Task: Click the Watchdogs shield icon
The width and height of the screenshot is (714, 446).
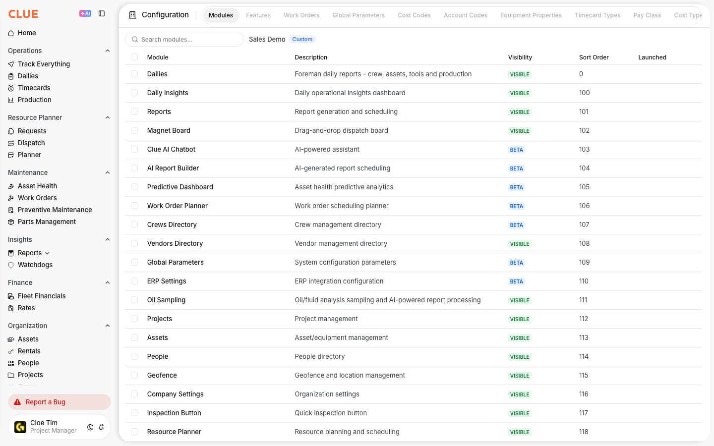Action: coord(11,265)
